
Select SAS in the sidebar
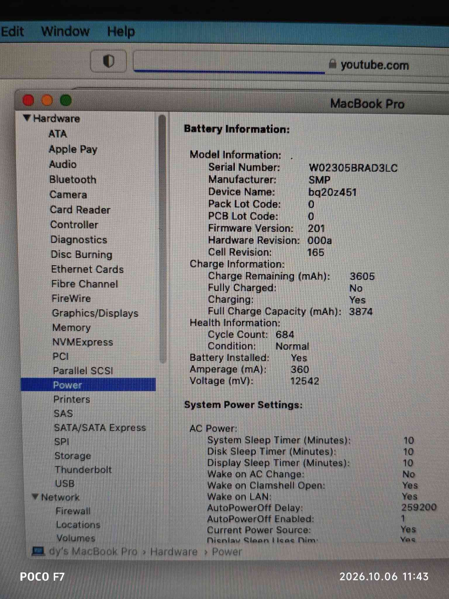click(63, 414)
